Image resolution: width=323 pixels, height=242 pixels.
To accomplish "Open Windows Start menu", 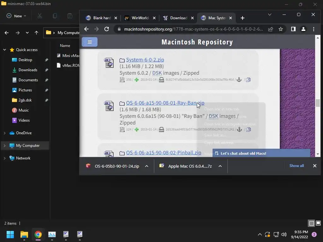I will [x=10, y=234].
